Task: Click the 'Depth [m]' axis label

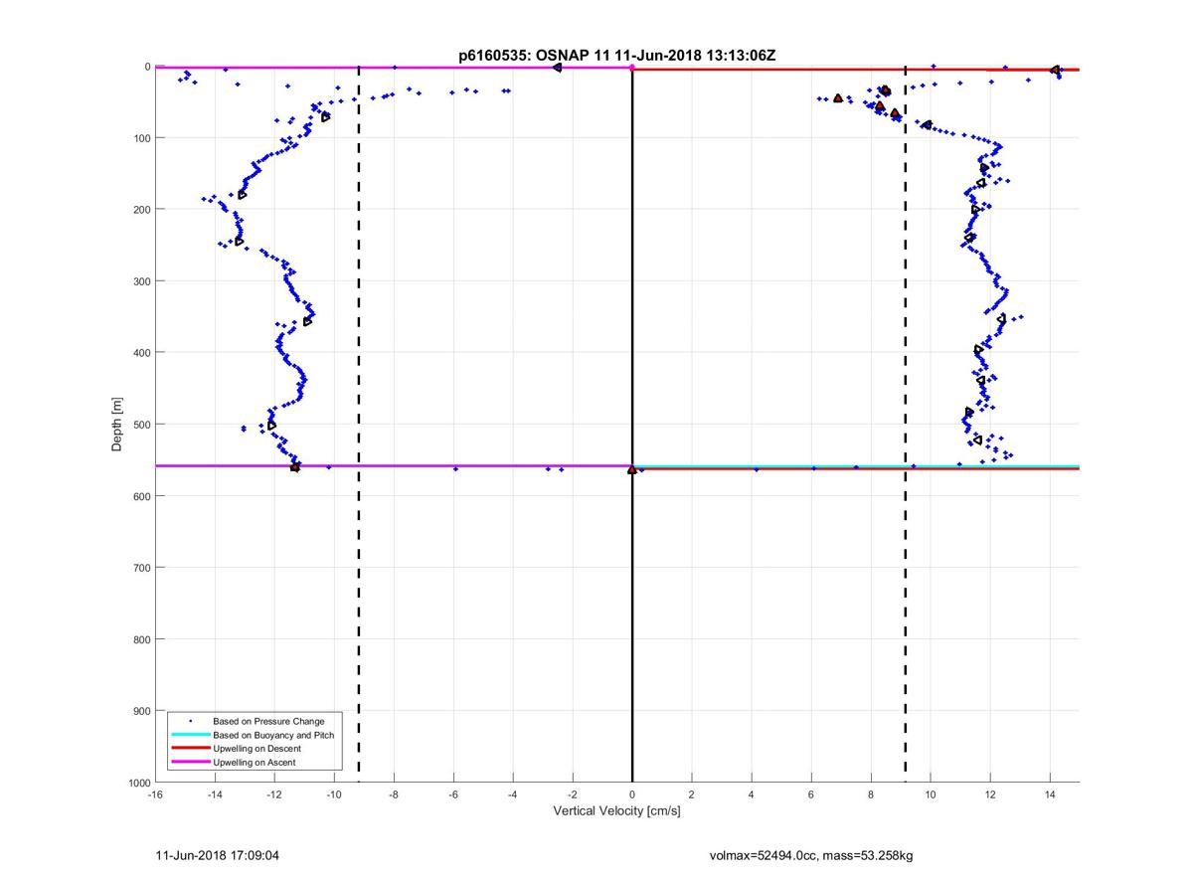Action: 117,425
